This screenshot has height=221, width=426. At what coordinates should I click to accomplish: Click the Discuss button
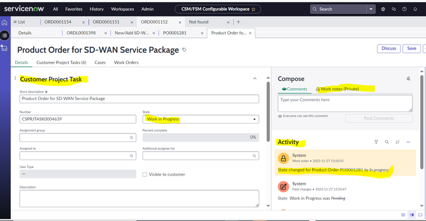(x=388, y=48)
